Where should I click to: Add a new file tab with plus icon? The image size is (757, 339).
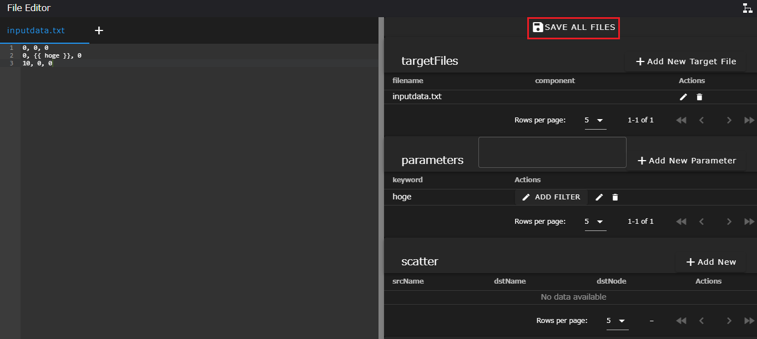(99, 30)
